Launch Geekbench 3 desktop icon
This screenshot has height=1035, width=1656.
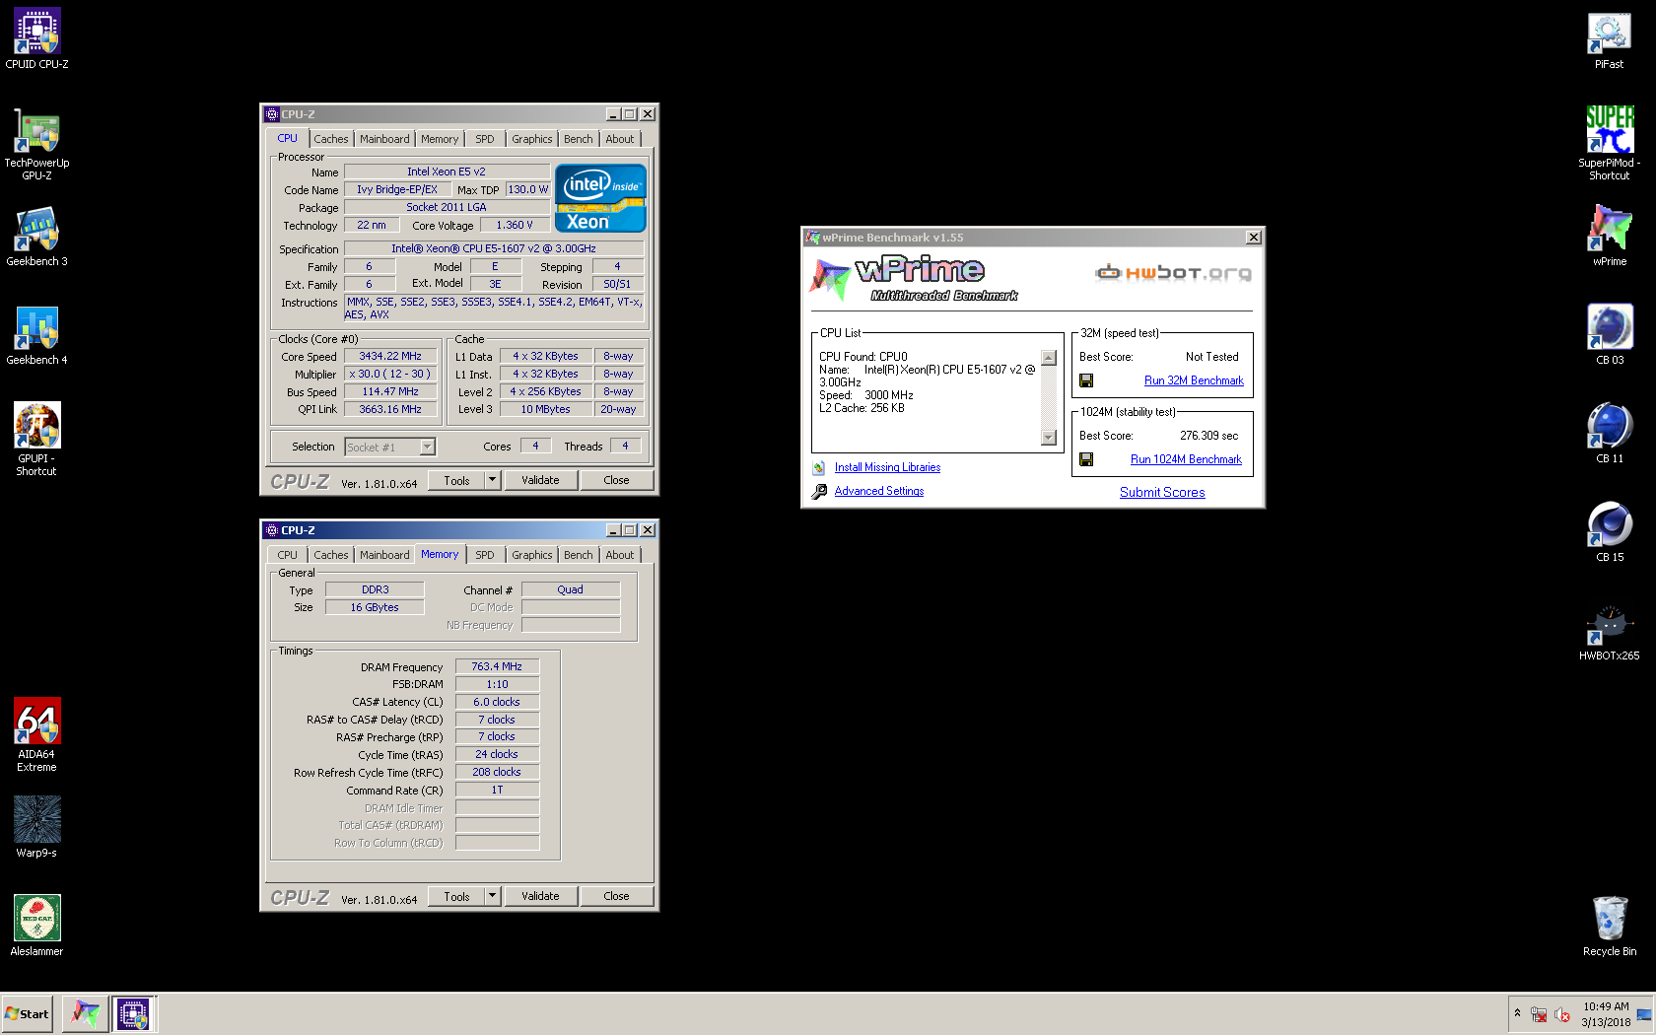point(36,237)
